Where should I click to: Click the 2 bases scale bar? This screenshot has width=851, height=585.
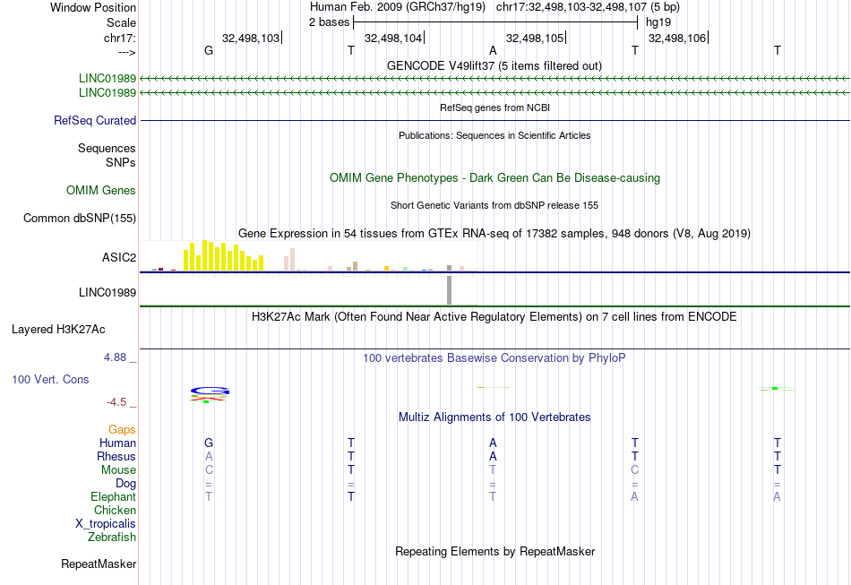(x=495, y=22)
